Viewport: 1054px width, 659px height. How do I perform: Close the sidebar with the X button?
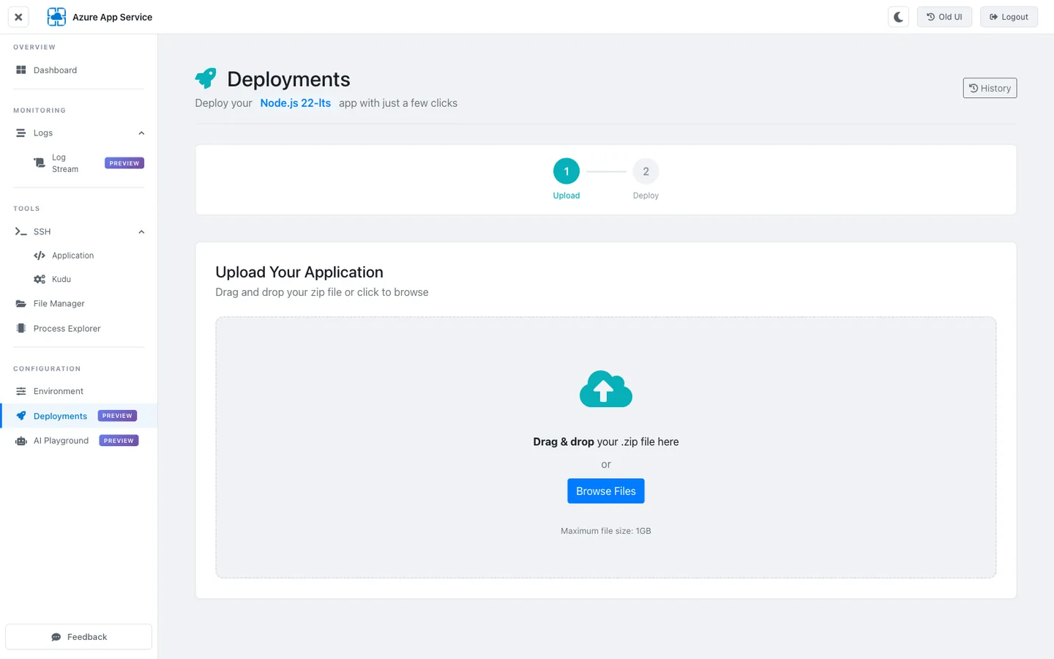pos(18,17)
